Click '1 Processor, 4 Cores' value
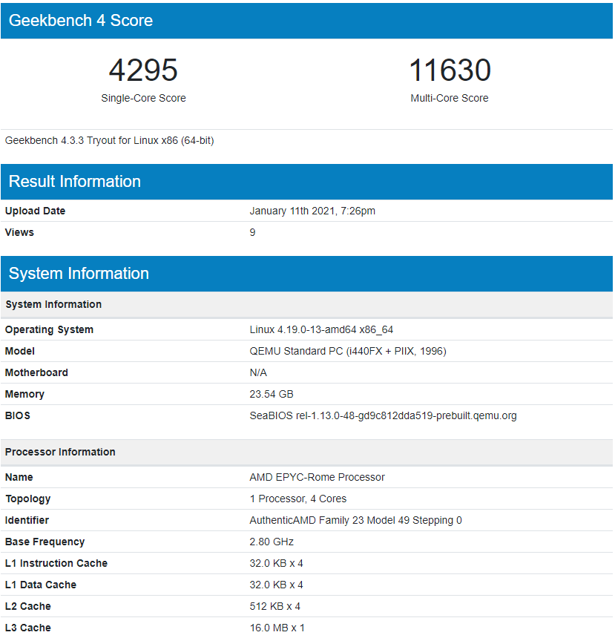Image resolution: width=615 pixels, height=638 pixels. point(298,499)
